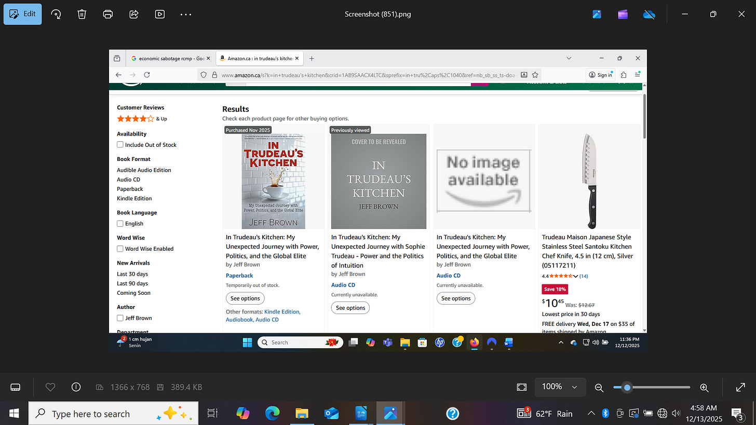Open File Explorer from the taskbar
Image resolution: width=756 pixels, height=425 pixels.
tap(302, 414)
